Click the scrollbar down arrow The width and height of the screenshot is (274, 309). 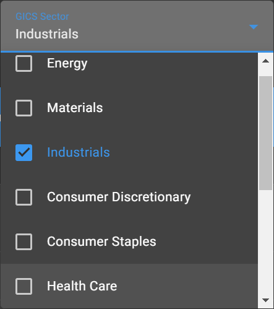(x=265, y=300)
